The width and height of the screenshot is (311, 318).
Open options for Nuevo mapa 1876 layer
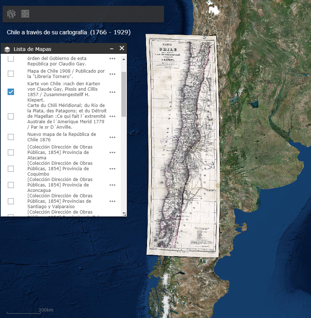point(112,137)
